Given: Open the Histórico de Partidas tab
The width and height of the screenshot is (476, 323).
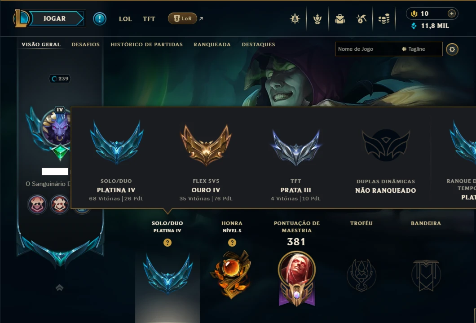Looking at the screenshot, I should [x=147, y=44].
